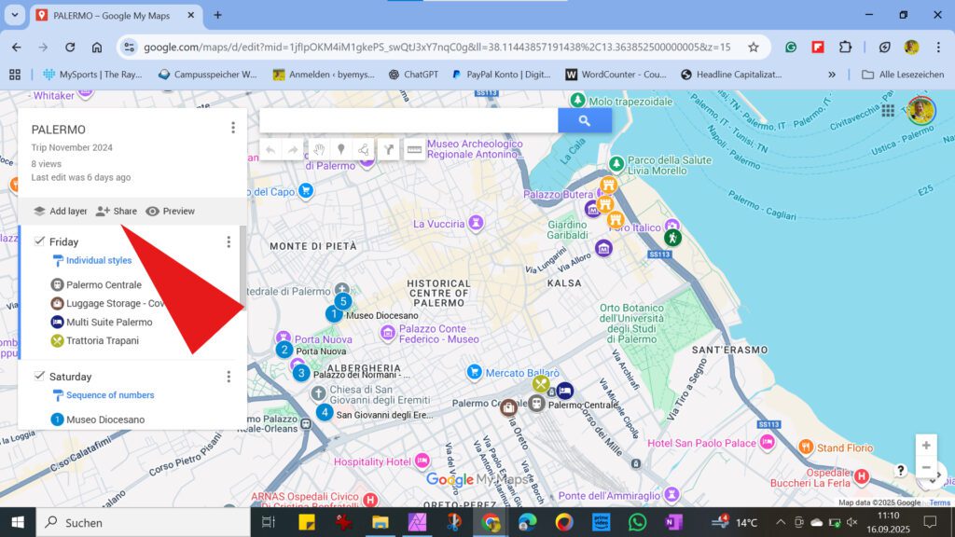This screenshot has height=537, width=955.
Task: Select the add marker tool
Action: coord(341,149)
